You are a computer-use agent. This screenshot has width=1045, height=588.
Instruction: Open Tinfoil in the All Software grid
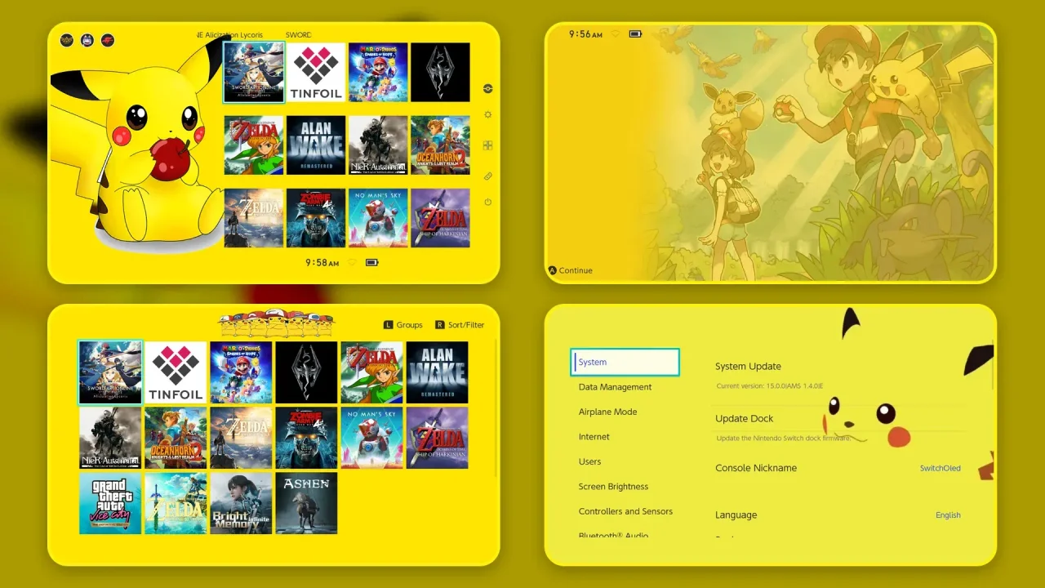coord(176,372)
